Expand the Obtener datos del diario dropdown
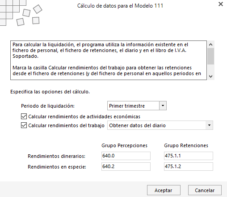 coord(209,125)
